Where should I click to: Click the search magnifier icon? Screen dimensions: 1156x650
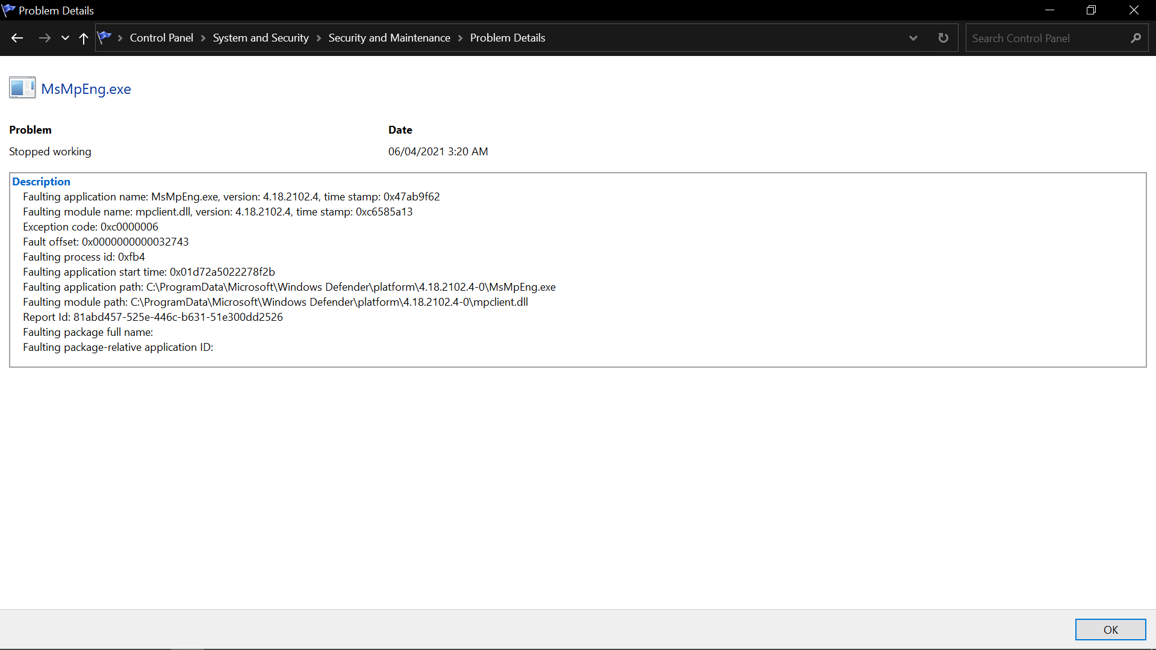point(1136,38)
